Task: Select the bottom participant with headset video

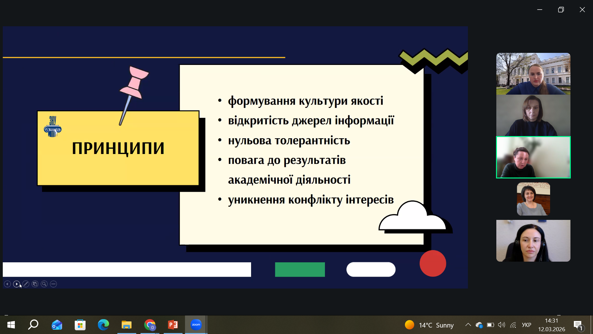Action: point(533,241)
